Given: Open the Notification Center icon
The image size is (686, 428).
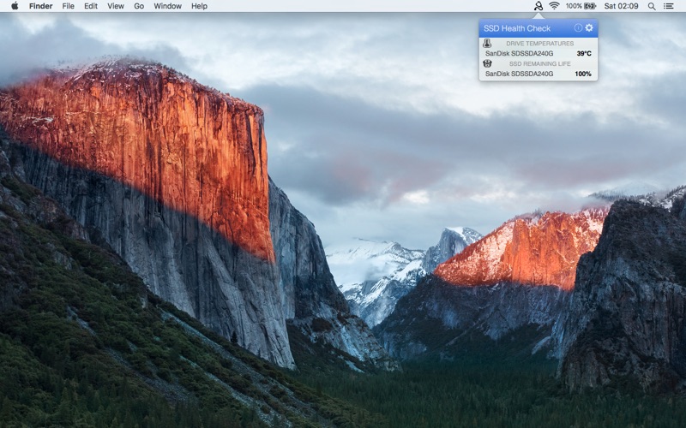Looking at the screenshot, I should click(669, 6).
